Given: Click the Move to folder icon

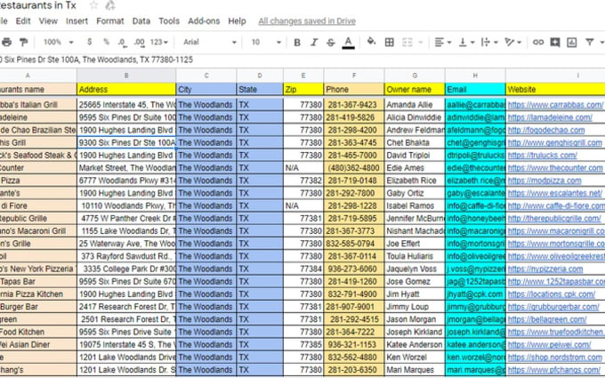Looking at the screenshot, I should pyautogui.click(x=110, y=5).
